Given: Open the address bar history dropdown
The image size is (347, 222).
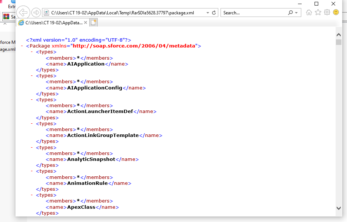Looking at the screenshot, I should 208,13.
